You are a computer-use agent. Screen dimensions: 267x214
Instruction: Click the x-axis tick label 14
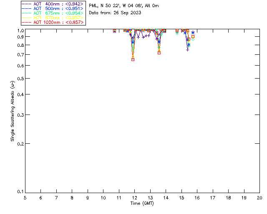[166, 198]
